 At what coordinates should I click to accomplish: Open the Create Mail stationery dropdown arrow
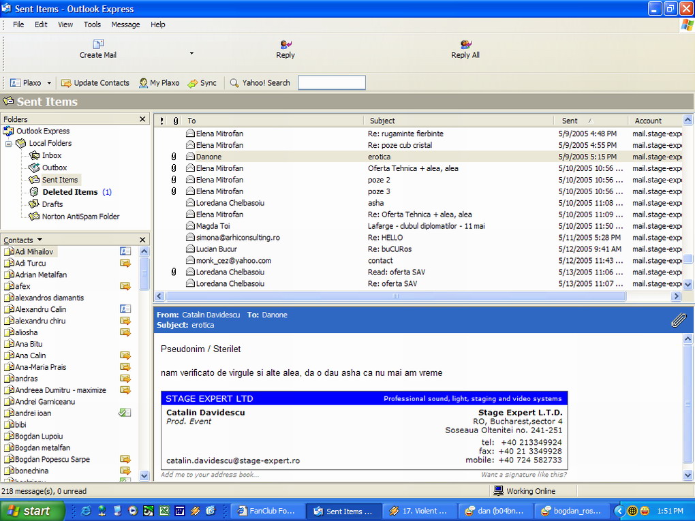[x=191, y=53]
